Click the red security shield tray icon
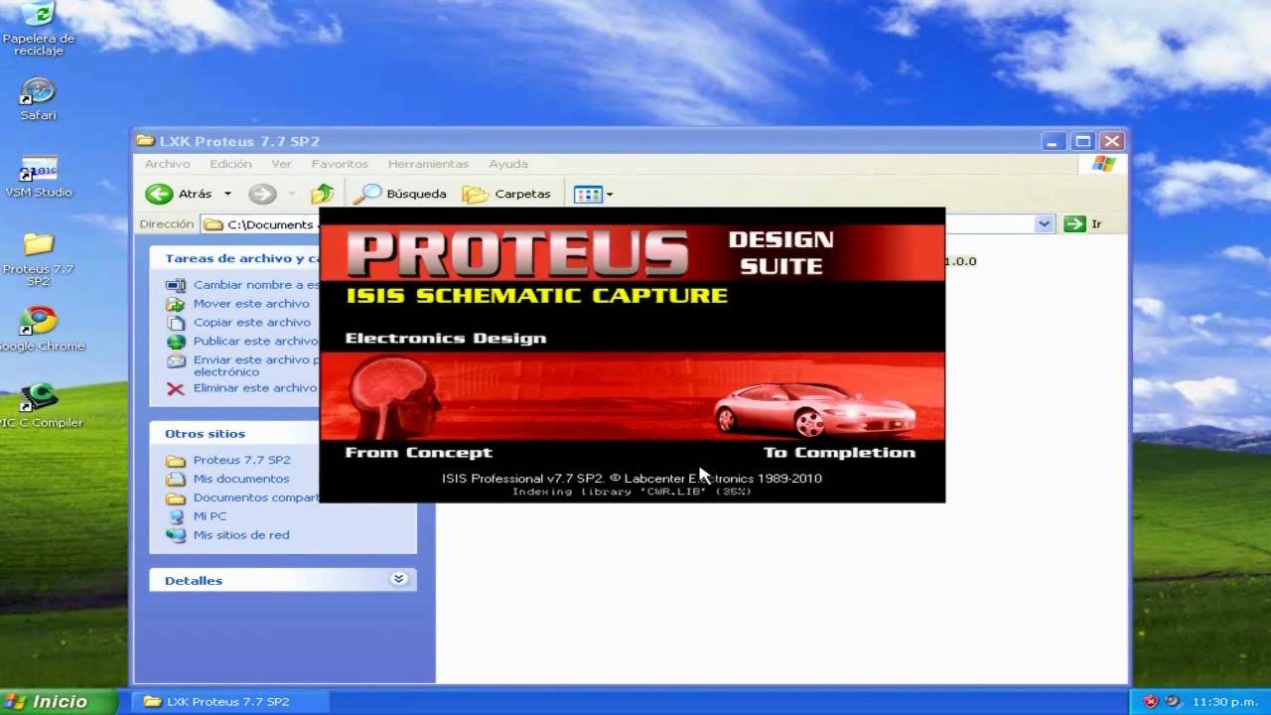Viewport: 1271px width, 715px height. (x=1151, y=701)
